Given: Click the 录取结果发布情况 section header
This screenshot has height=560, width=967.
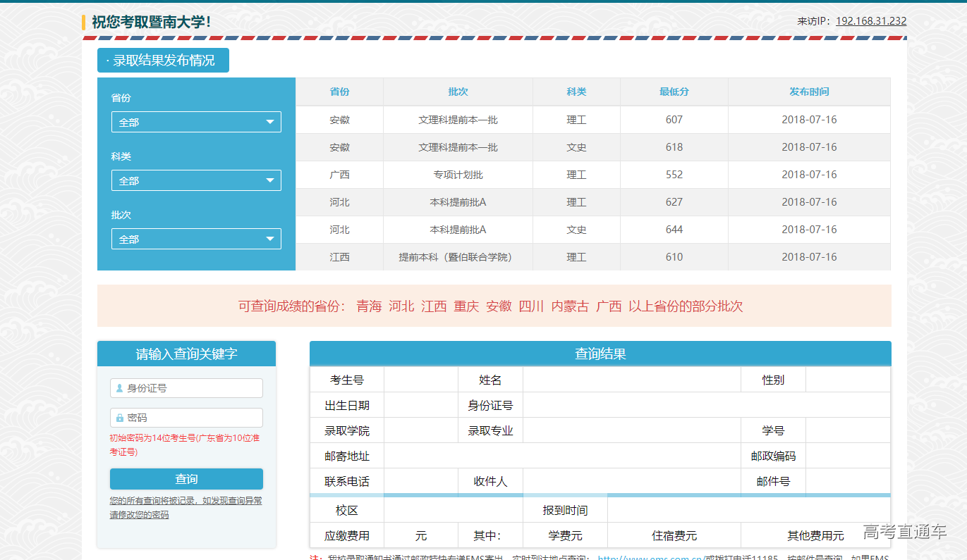Looking at the screenshot, I should tap(163, 61).
